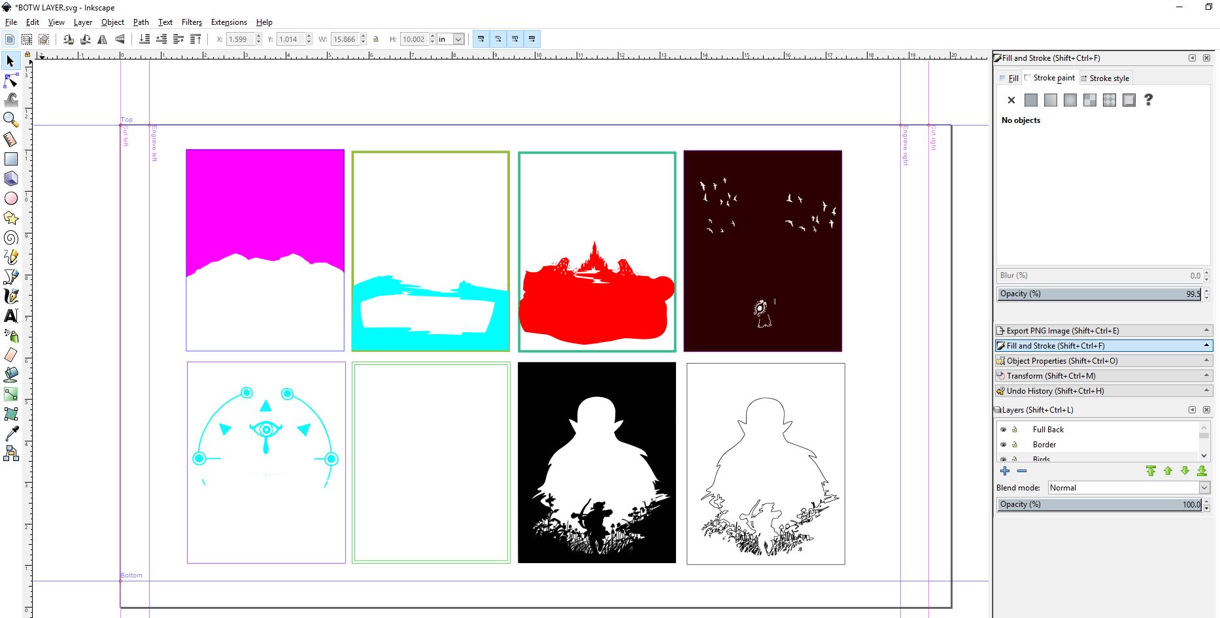The image size is (1220, 618).
Task: Pick the Paint Bucket tool
Action: [10, 375]
